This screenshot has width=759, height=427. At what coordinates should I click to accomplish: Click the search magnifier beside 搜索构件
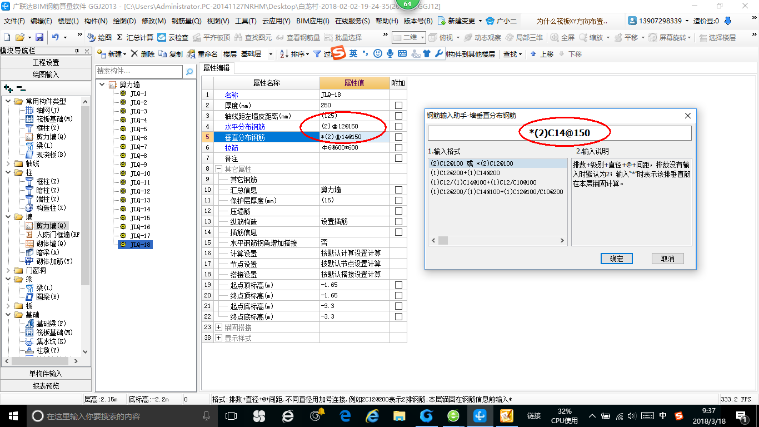pyautogui.click(x=189, y=72)
